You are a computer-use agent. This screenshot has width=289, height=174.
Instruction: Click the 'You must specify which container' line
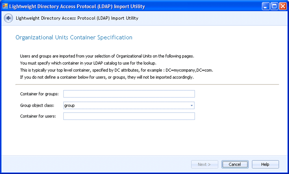coord(88,63)
